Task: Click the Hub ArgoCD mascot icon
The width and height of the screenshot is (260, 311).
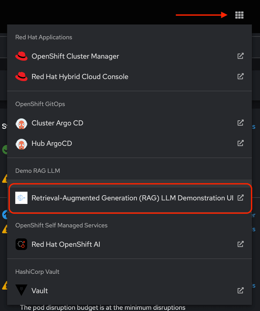Action: pos(21,144)
